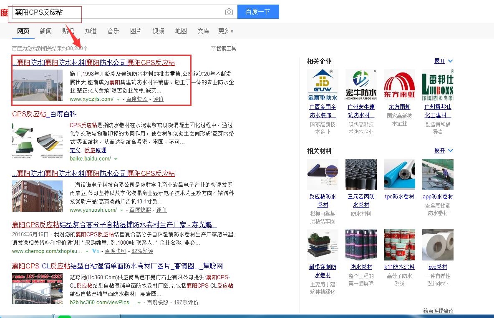This screenshot has height=318, width=494.
Task: Switch to the 音乐 tab
Action: [x=113, y=31]
